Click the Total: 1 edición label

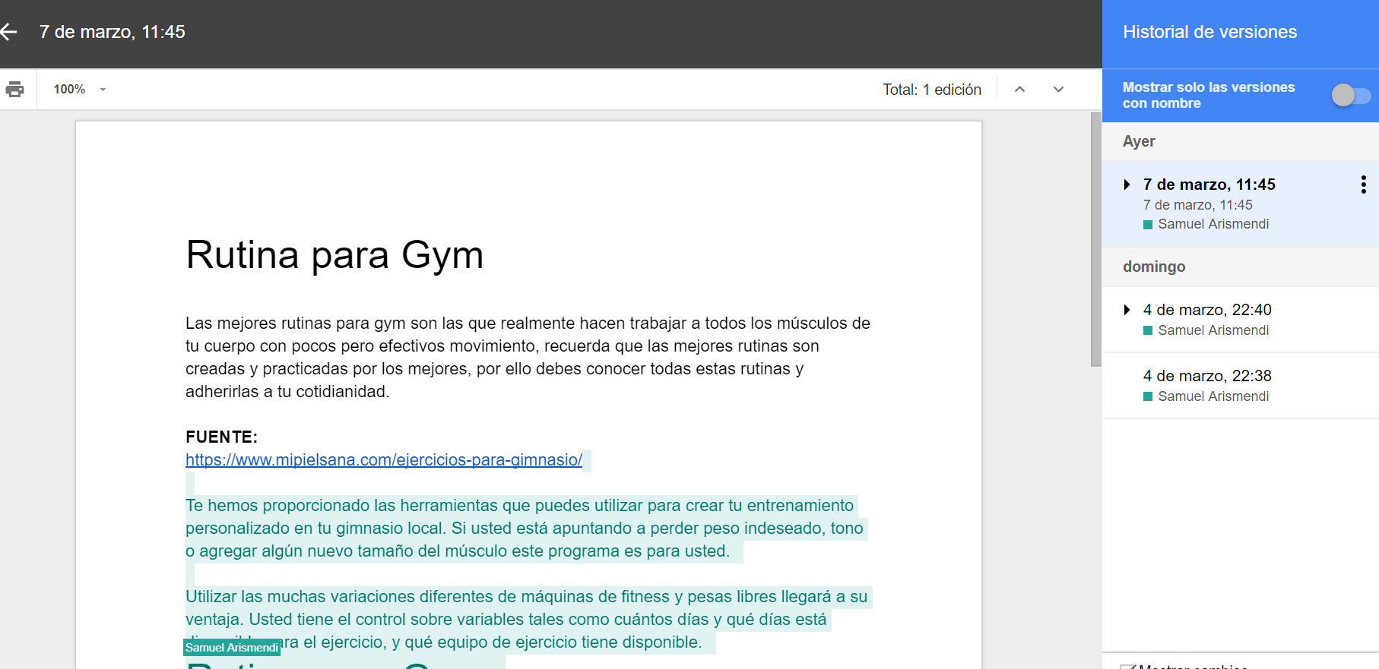click(932, 90)
